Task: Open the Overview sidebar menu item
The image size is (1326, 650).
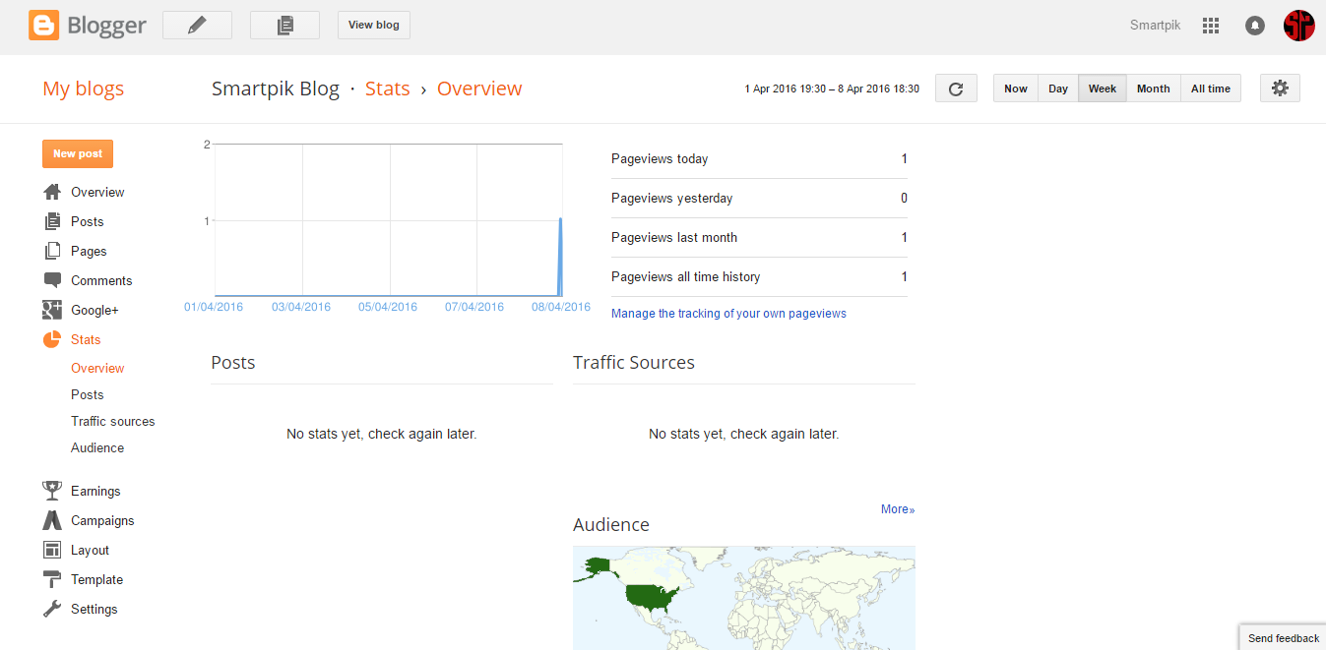Action: (97, 192)
